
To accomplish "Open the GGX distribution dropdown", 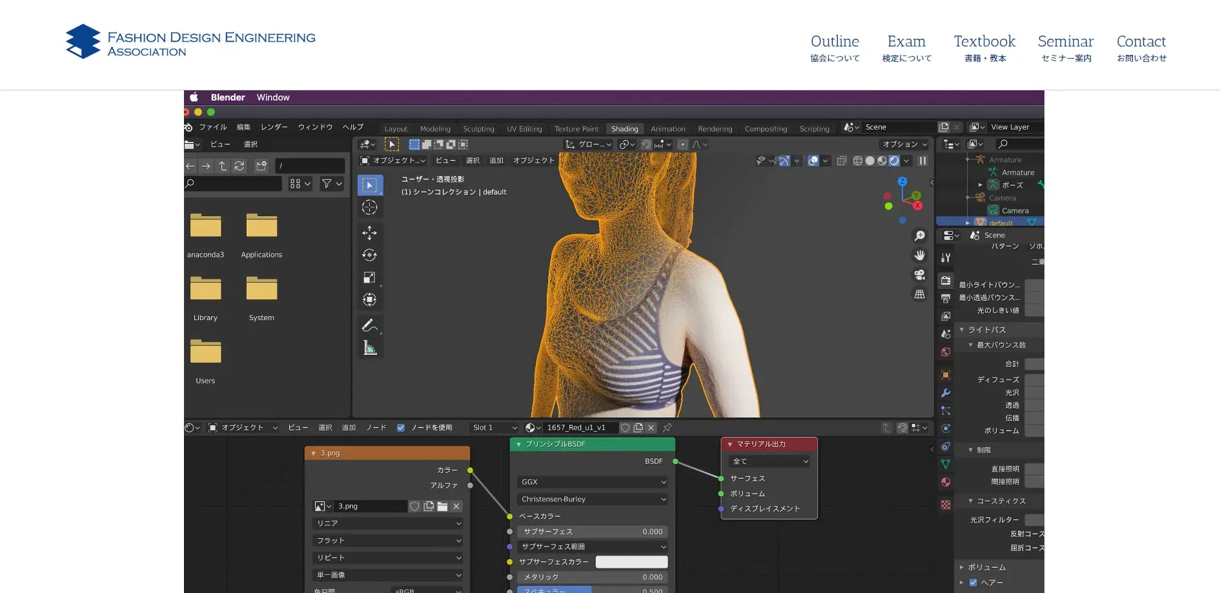I will coord(593,482).
